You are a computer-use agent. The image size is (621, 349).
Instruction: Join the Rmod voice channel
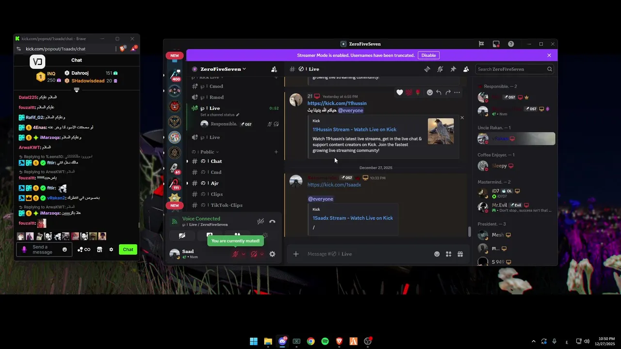234,97
